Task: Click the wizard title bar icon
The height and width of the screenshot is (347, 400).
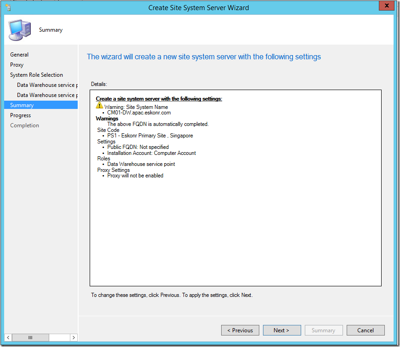Action: pos(8,7)
